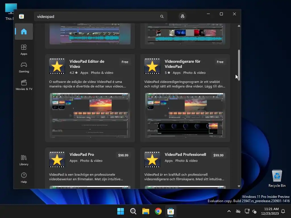Click the Free button on Videoredigerare för VideoPad
The height and width of the screenshot is (218, 291).
(220, 62)
